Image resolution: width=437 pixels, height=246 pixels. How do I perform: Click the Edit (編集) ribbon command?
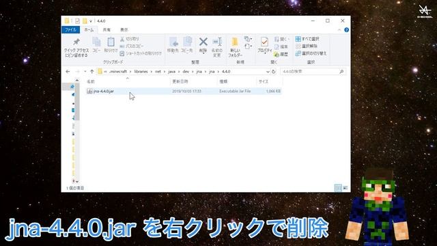(281, 46)
